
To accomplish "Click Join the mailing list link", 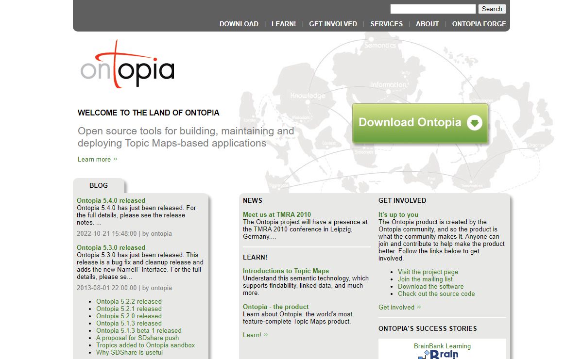I will [x=425, y=279].
